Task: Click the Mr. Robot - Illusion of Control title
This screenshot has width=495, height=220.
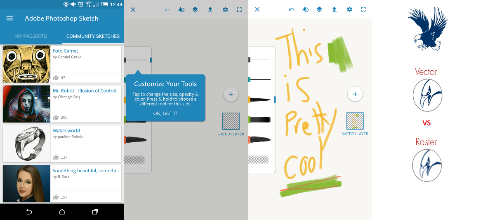Action: click(85, 91)
